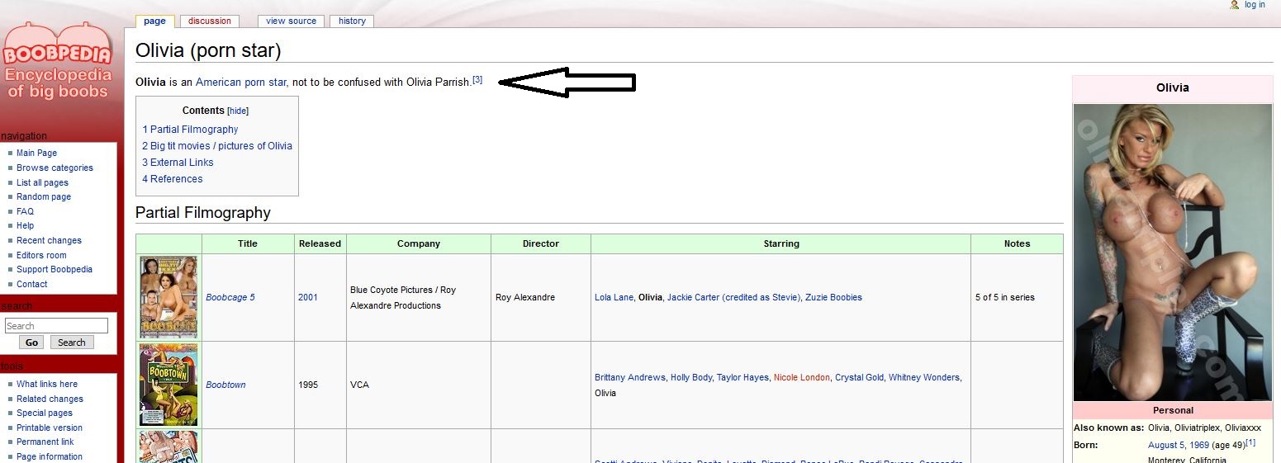Click the Title column header
Image resolution: width=1281 pixels, height=463 pixels.
(x=248, y=243)
